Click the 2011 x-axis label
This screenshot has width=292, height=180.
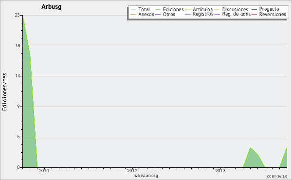coord(44,171)
